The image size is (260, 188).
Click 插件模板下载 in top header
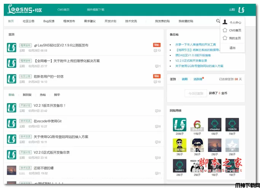coord(96,9)
